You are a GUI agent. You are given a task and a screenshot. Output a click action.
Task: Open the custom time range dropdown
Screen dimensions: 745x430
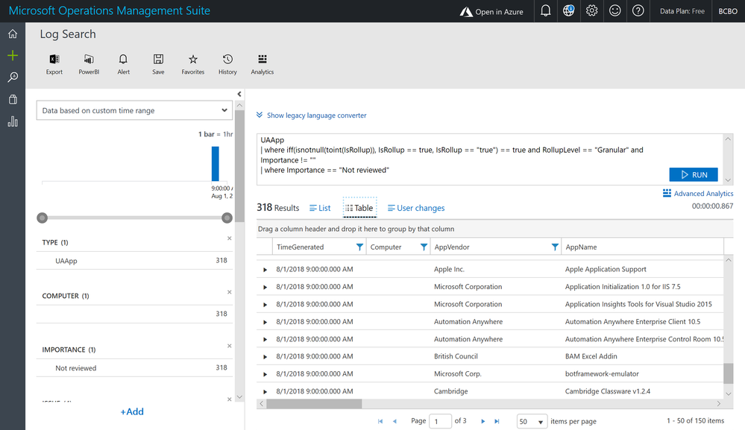[x=134, y=110]
